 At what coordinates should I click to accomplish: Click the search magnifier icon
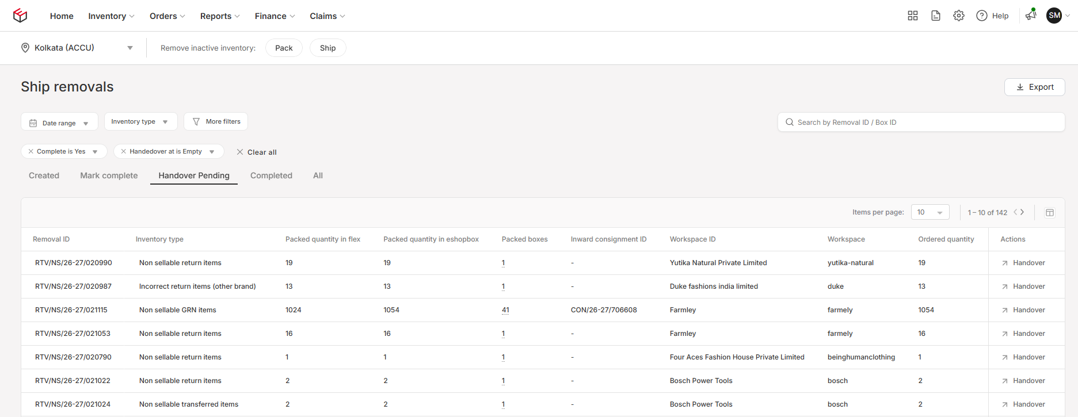[790, 122]
